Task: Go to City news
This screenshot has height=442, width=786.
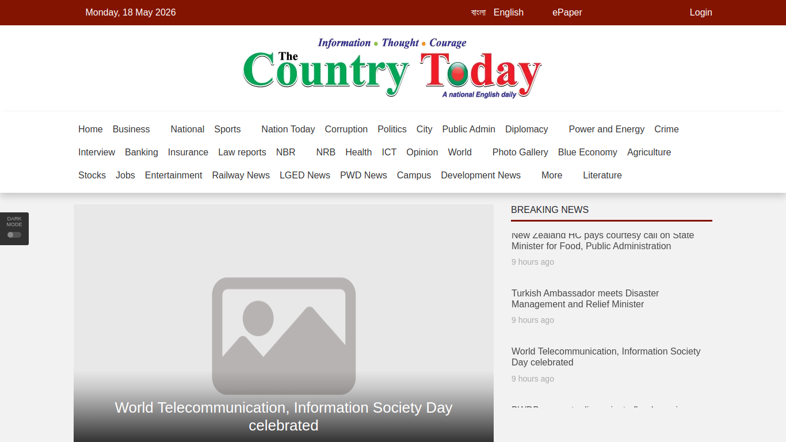Action: coord(425,129)
